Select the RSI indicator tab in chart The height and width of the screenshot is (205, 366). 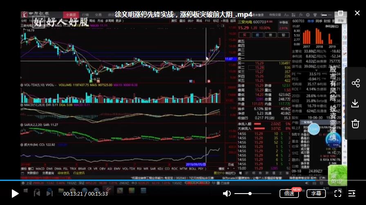tap(139, 169)
